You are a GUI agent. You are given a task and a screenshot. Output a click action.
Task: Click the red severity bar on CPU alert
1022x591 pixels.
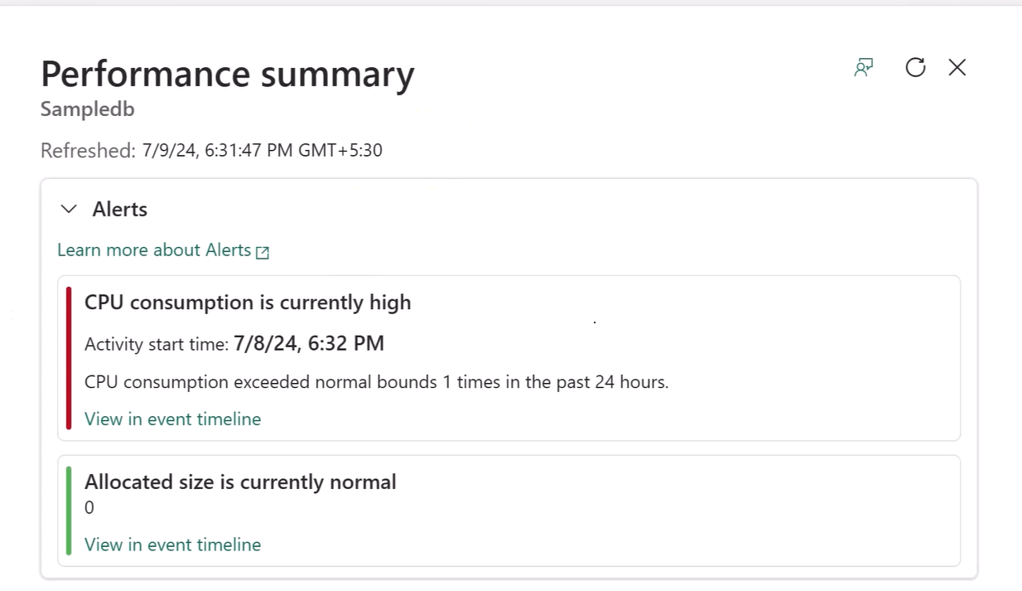pyautogui.click(x=69, y=358)
